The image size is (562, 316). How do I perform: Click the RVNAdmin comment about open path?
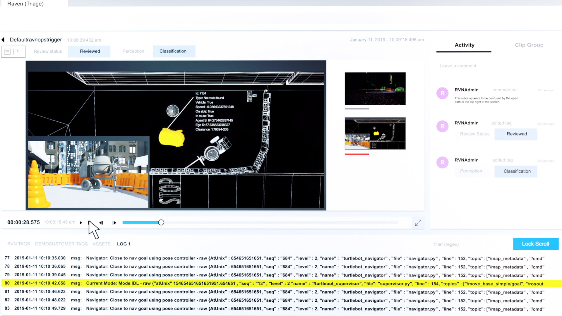tap(486, 100)
